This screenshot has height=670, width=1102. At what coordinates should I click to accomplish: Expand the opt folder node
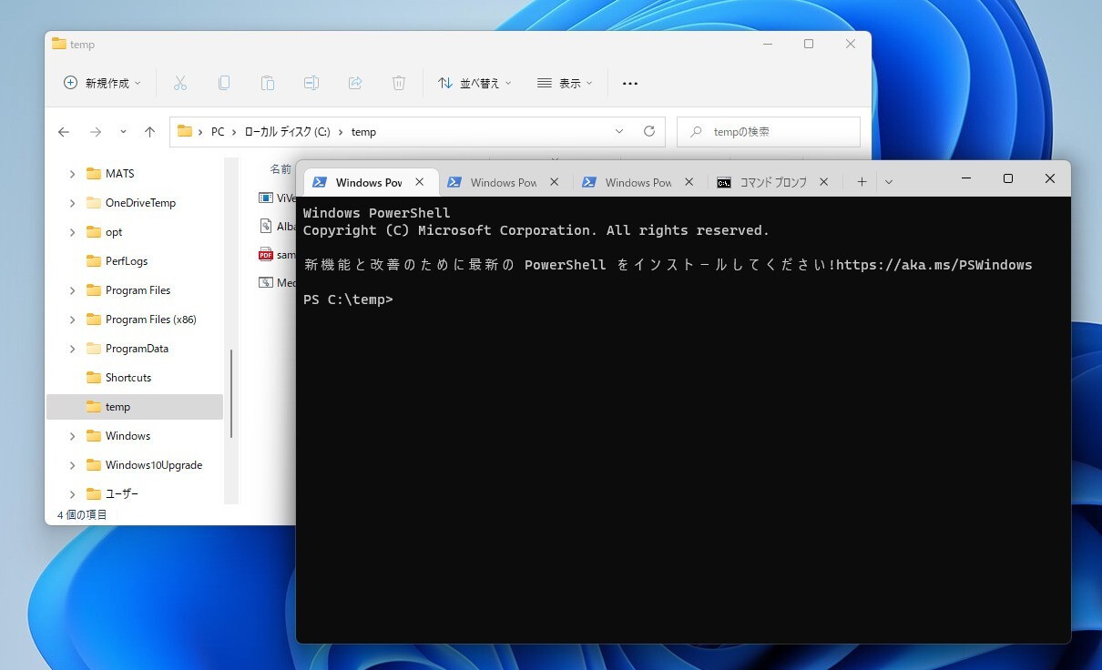click(72, 232)
